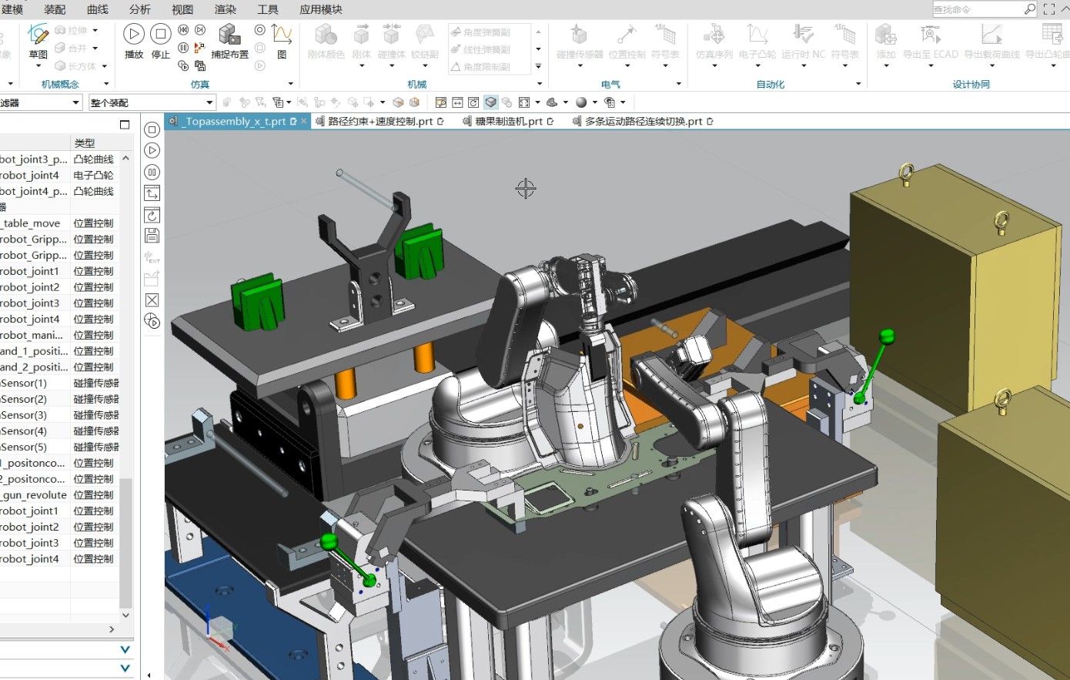Click the shaded sphere rendering style icon
Viewport: 1070px width, 680px height.
pyautogui.click(x=581, y=102)
